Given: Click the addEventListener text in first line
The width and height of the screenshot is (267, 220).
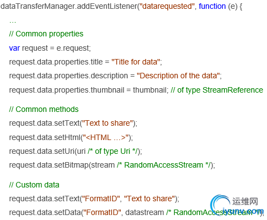Looking at the screenshot, I should 107,6.
